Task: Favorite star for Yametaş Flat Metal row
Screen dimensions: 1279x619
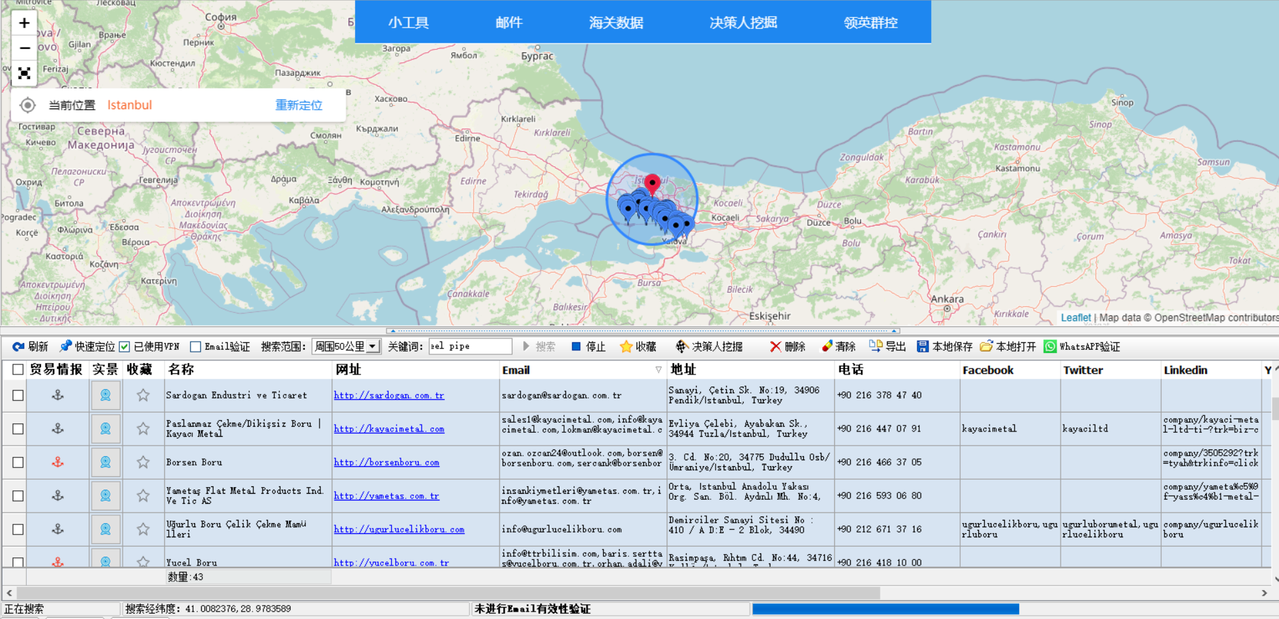Action: coord(143,496)
